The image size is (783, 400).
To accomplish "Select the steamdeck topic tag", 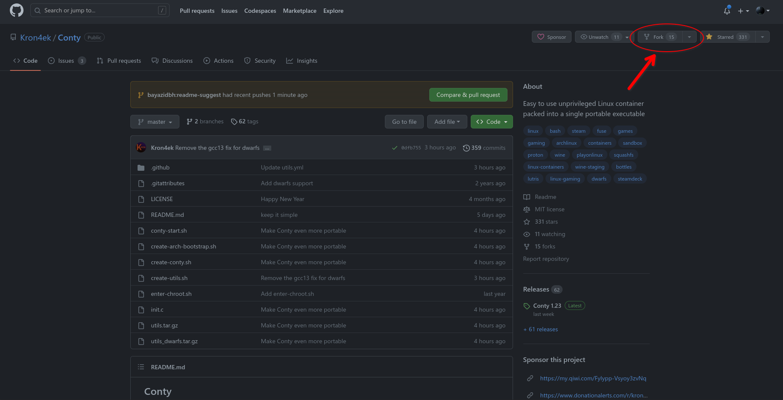I will tap(630, 179).
